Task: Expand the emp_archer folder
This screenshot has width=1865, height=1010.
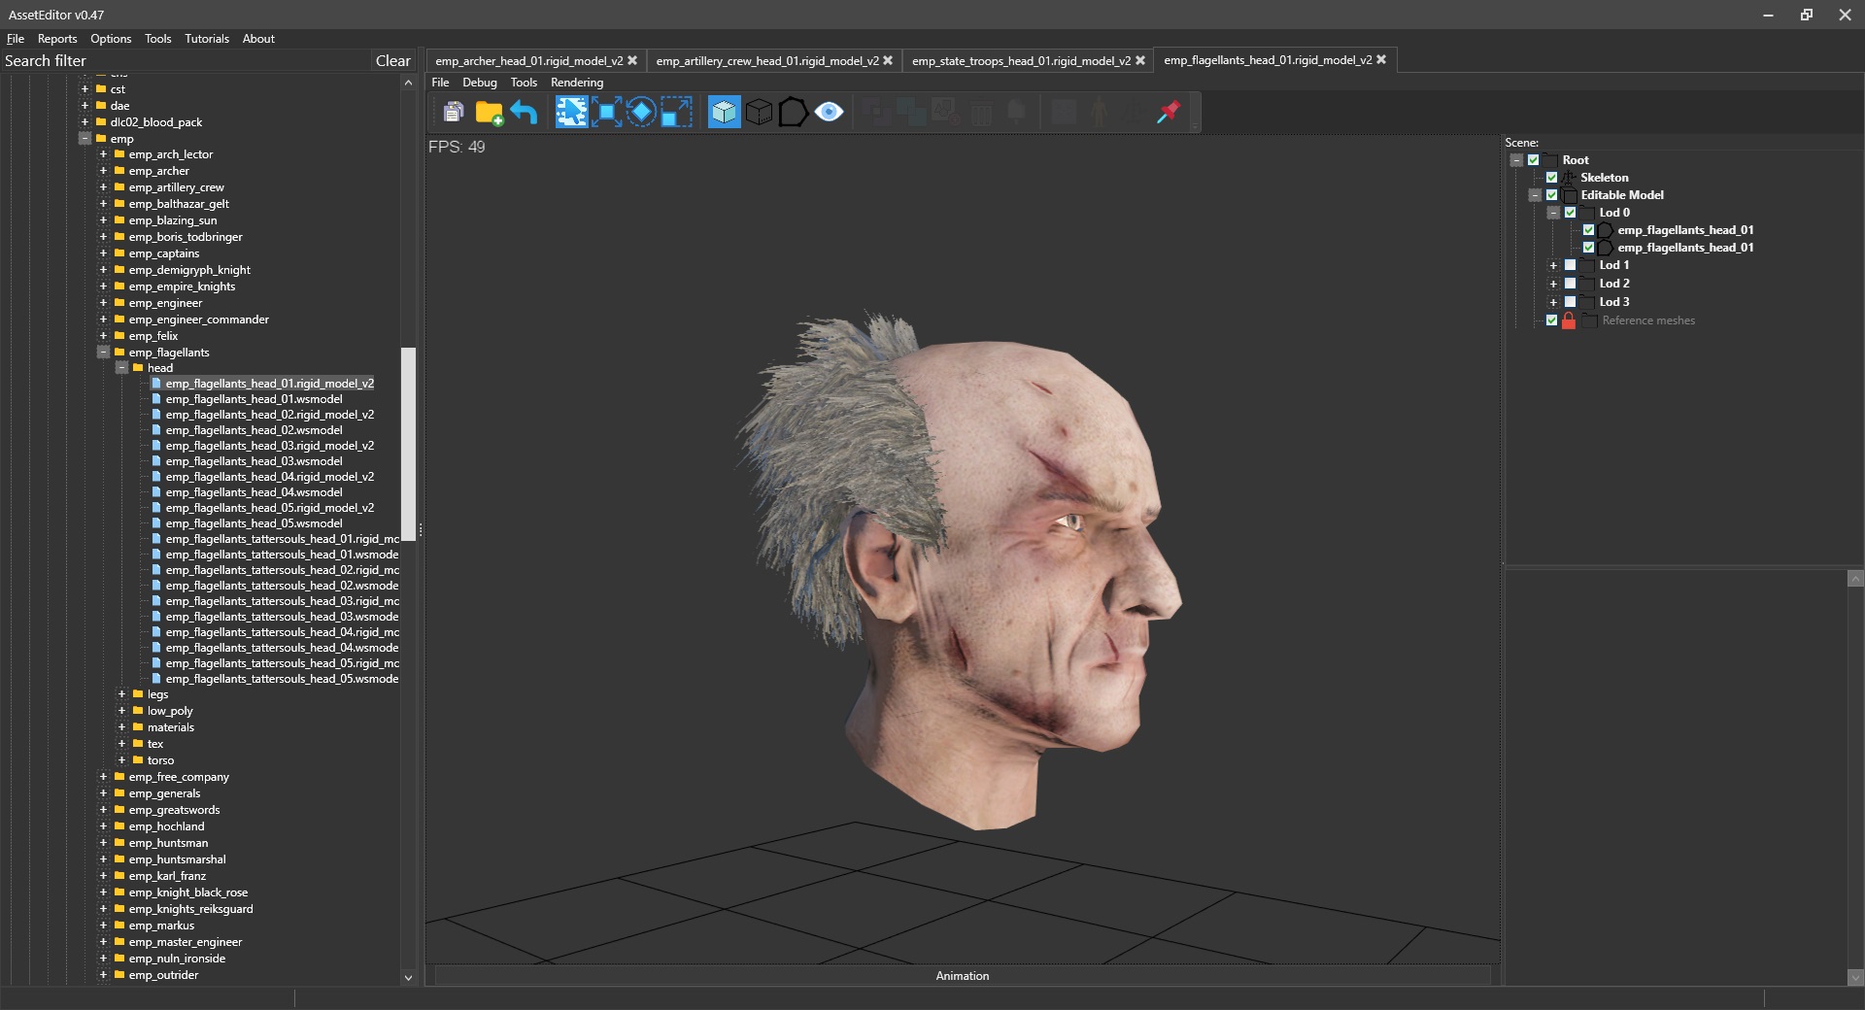Action: (x=103, y=171)
